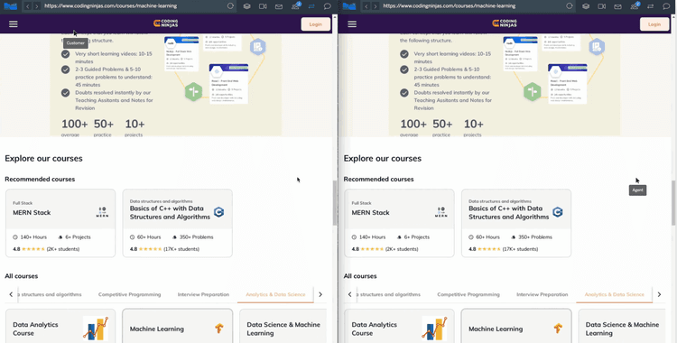Click 'Recommended courses' heading in right window
The image size is (677, 343).
(x=378, y=179)
